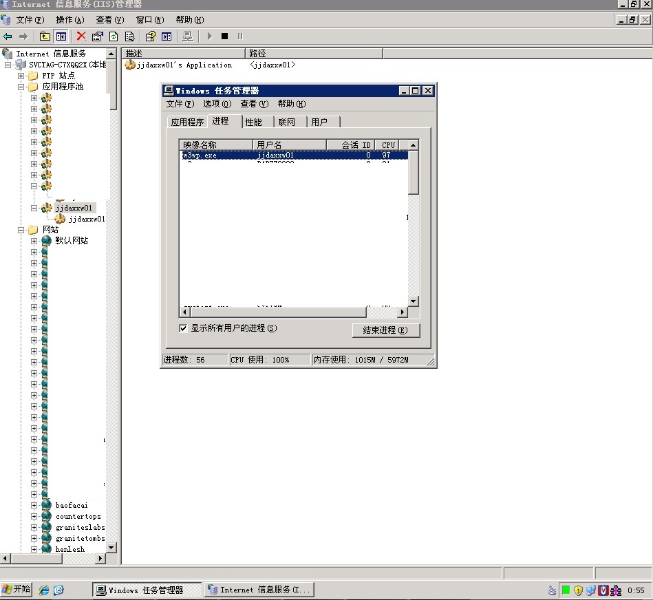The height and width of the screenshot is (600, 653).
Task: Click Internet 信息服务 taskbar button
Action: (x=259, y=590)
